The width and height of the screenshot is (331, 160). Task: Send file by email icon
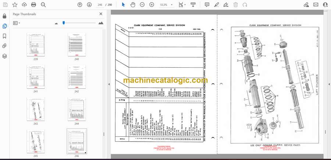tap(316, 5)
